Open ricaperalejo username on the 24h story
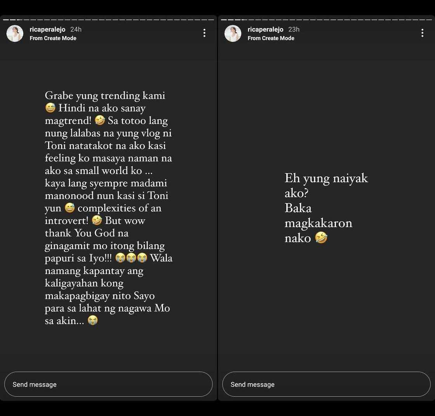Viewport: 435px width, 416px height. pos(47,30)
